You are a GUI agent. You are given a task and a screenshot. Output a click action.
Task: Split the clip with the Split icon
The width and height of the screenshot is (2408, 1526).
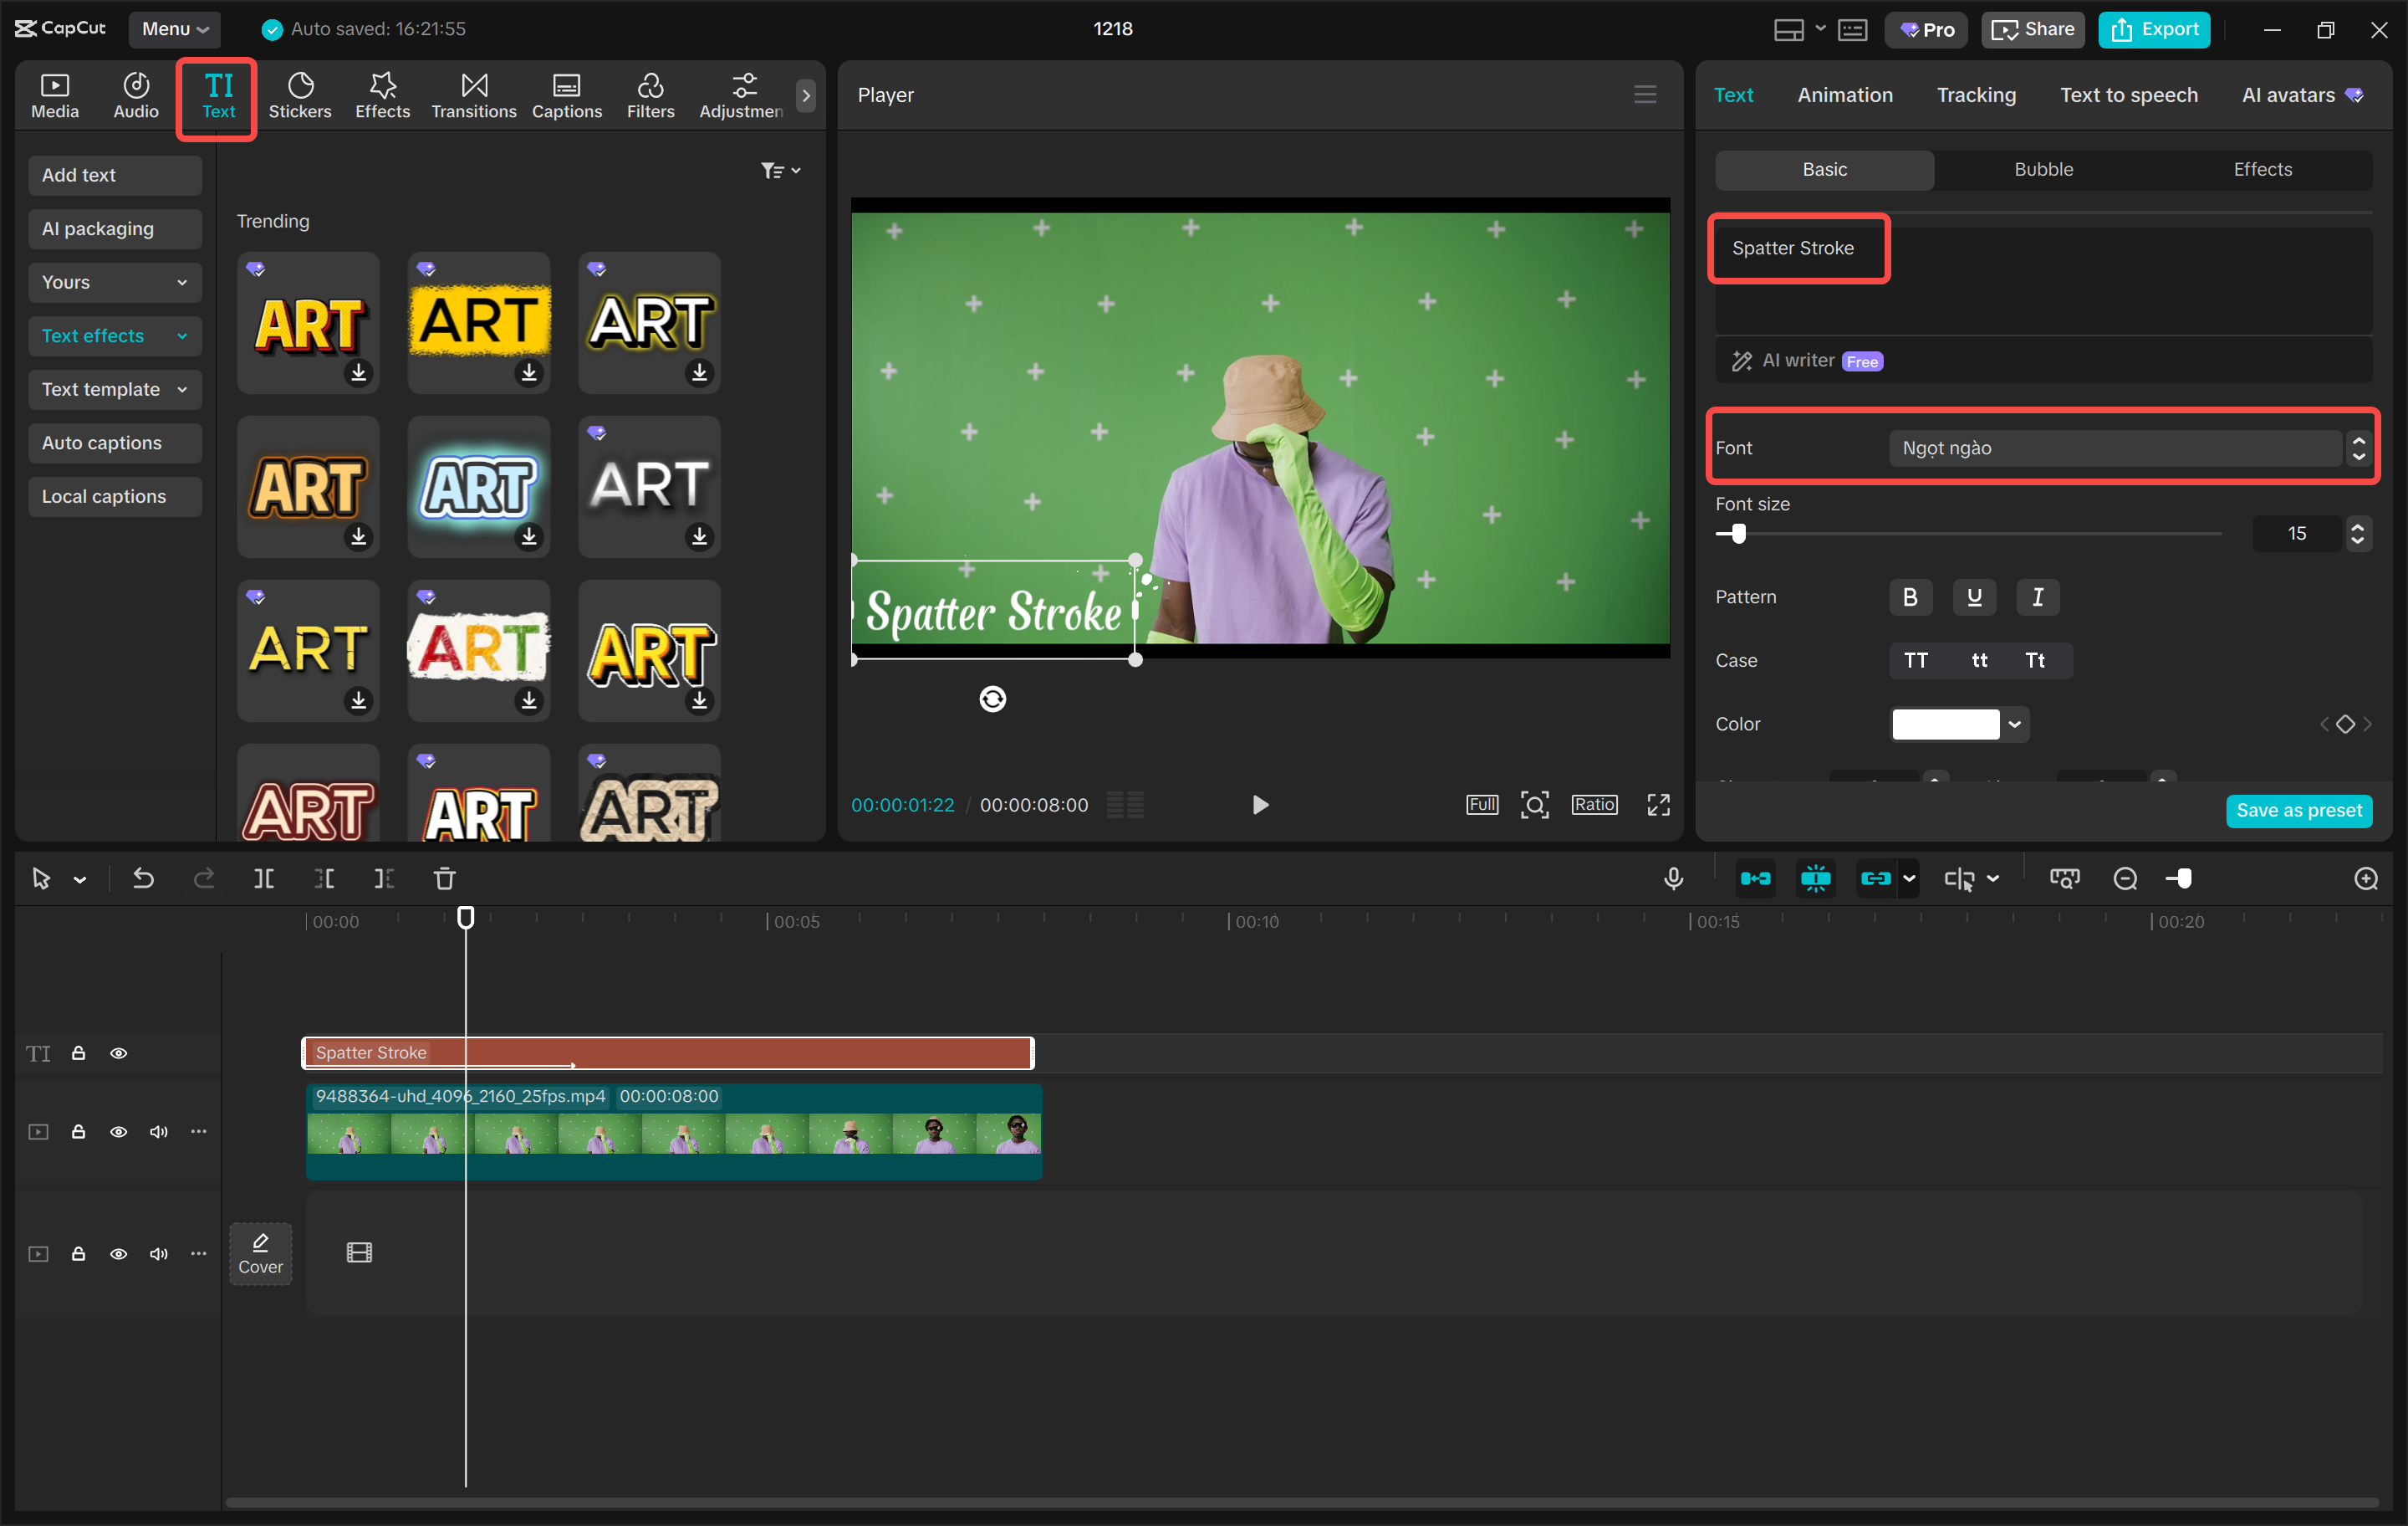tap(265, 878)
